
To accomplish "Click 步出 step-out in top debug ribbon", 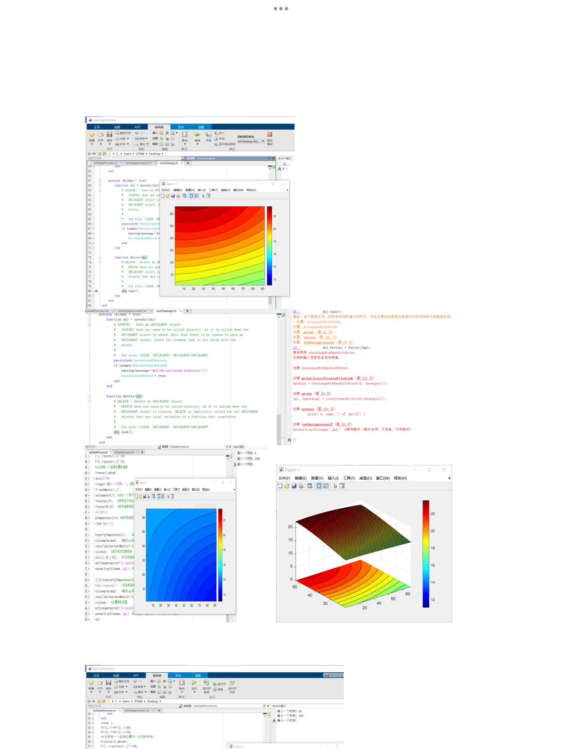I will (x=220, y=138).
